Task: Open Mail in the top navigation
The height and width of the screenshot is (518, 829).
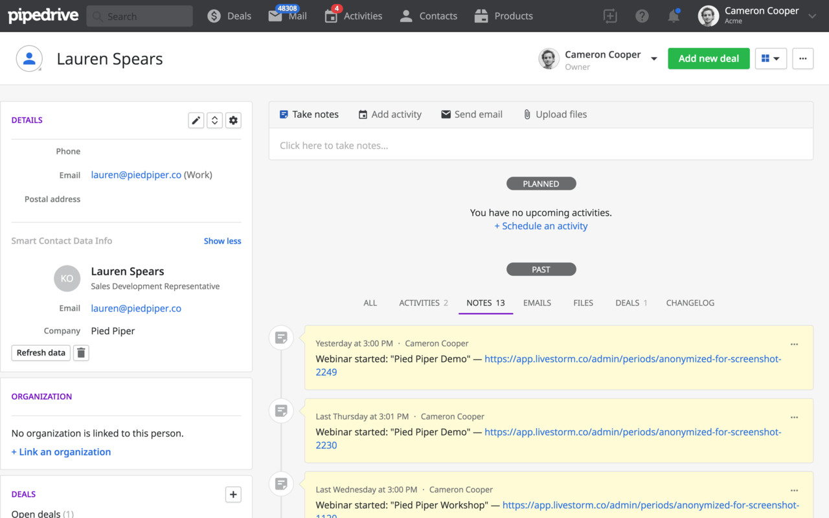Action: click(288, 16)
